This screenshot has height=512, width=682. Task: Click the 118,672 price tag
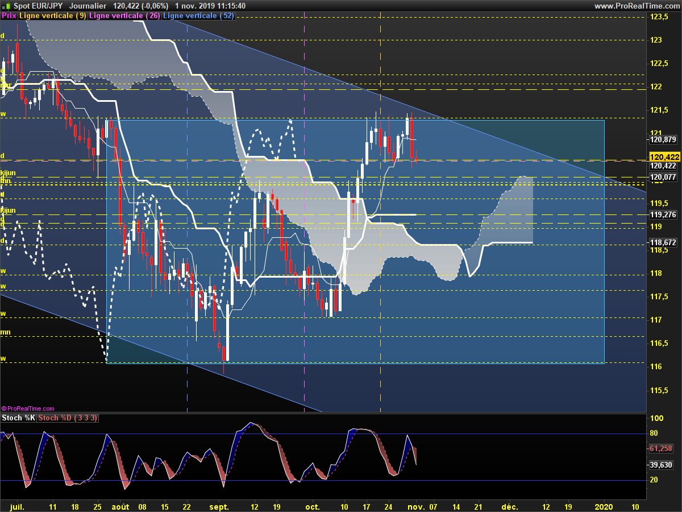coord(662,242)
